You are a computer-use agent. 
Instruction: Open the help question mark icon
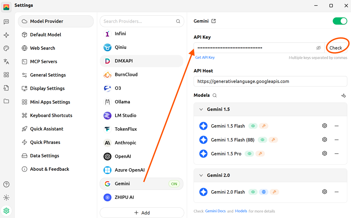6,184
